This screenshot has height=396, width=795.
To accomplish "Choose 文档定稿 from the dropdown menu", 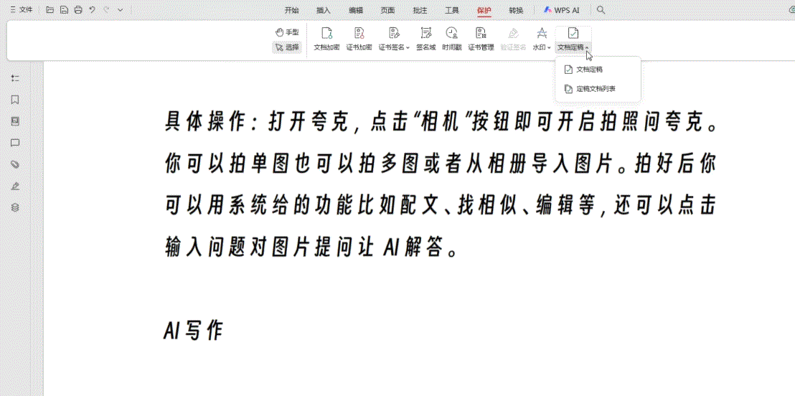I will [589, 70].
